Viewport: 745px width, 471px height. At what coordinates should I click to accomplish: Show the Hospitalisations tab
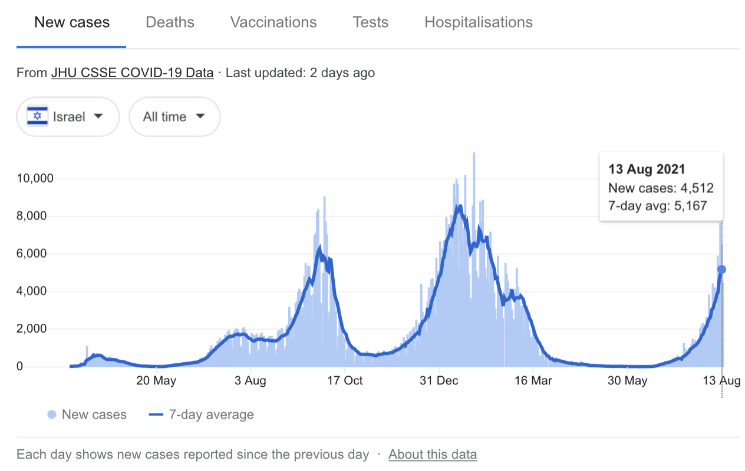coord(479,22)
